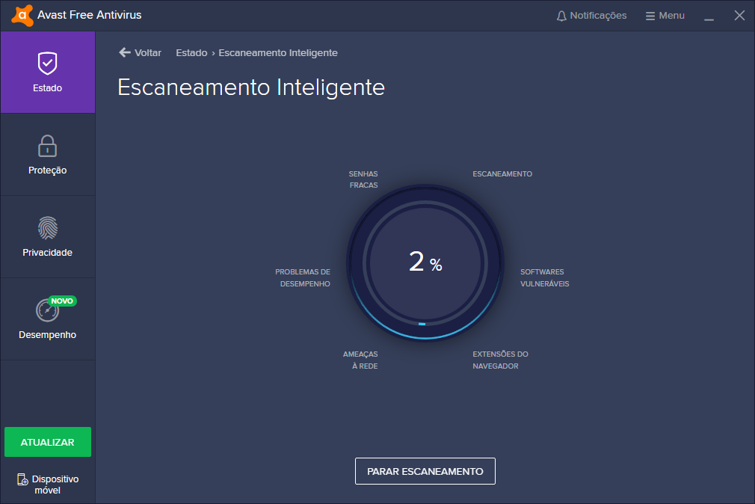Open Notificações via the bell icon
Viewport: 755px width, 504px height.
coord(561,14)
